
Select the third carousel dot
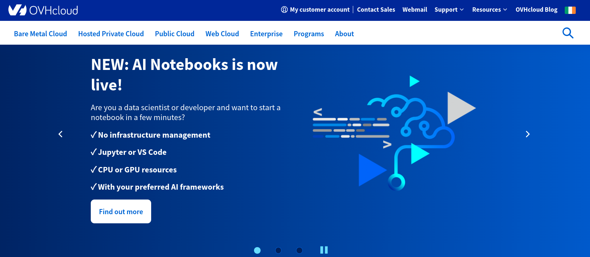[299, 250]
